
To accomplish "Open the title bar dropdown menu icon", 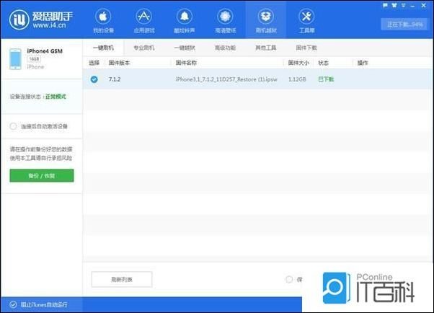I will tap(404, 5).
